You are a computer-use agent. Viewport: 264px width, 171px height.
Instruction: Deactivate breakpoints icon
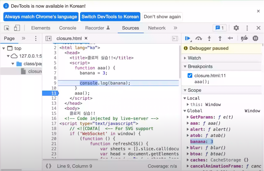pos(244,38)
